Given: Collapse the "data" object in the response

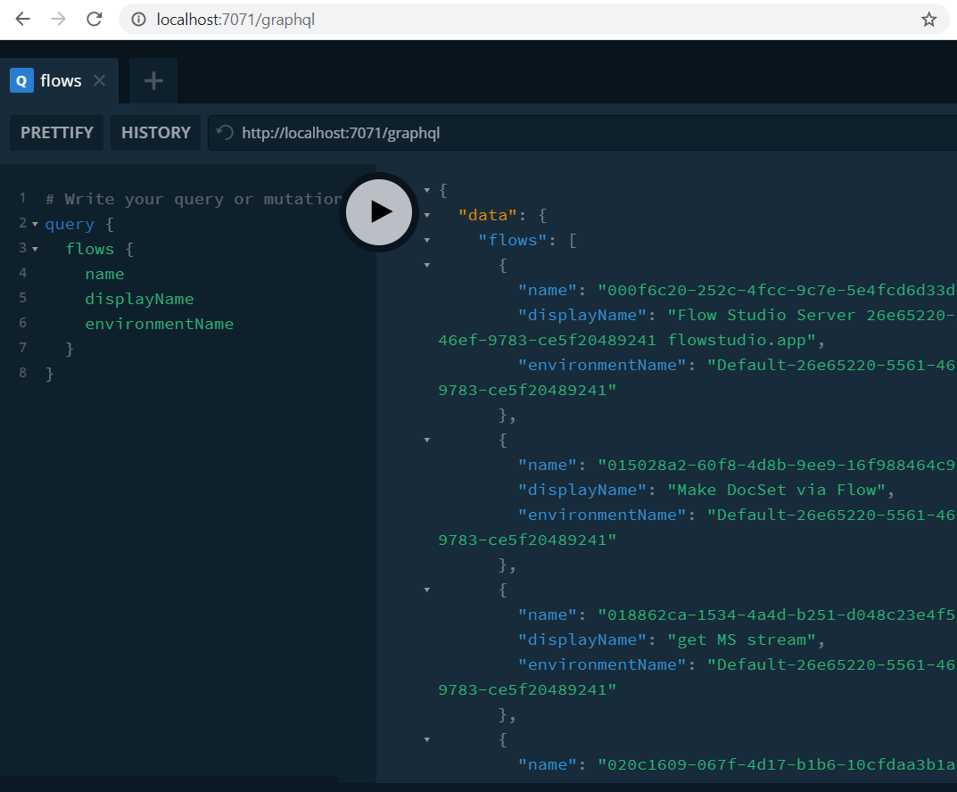Looking at the screenshot, I should (427, 215).
